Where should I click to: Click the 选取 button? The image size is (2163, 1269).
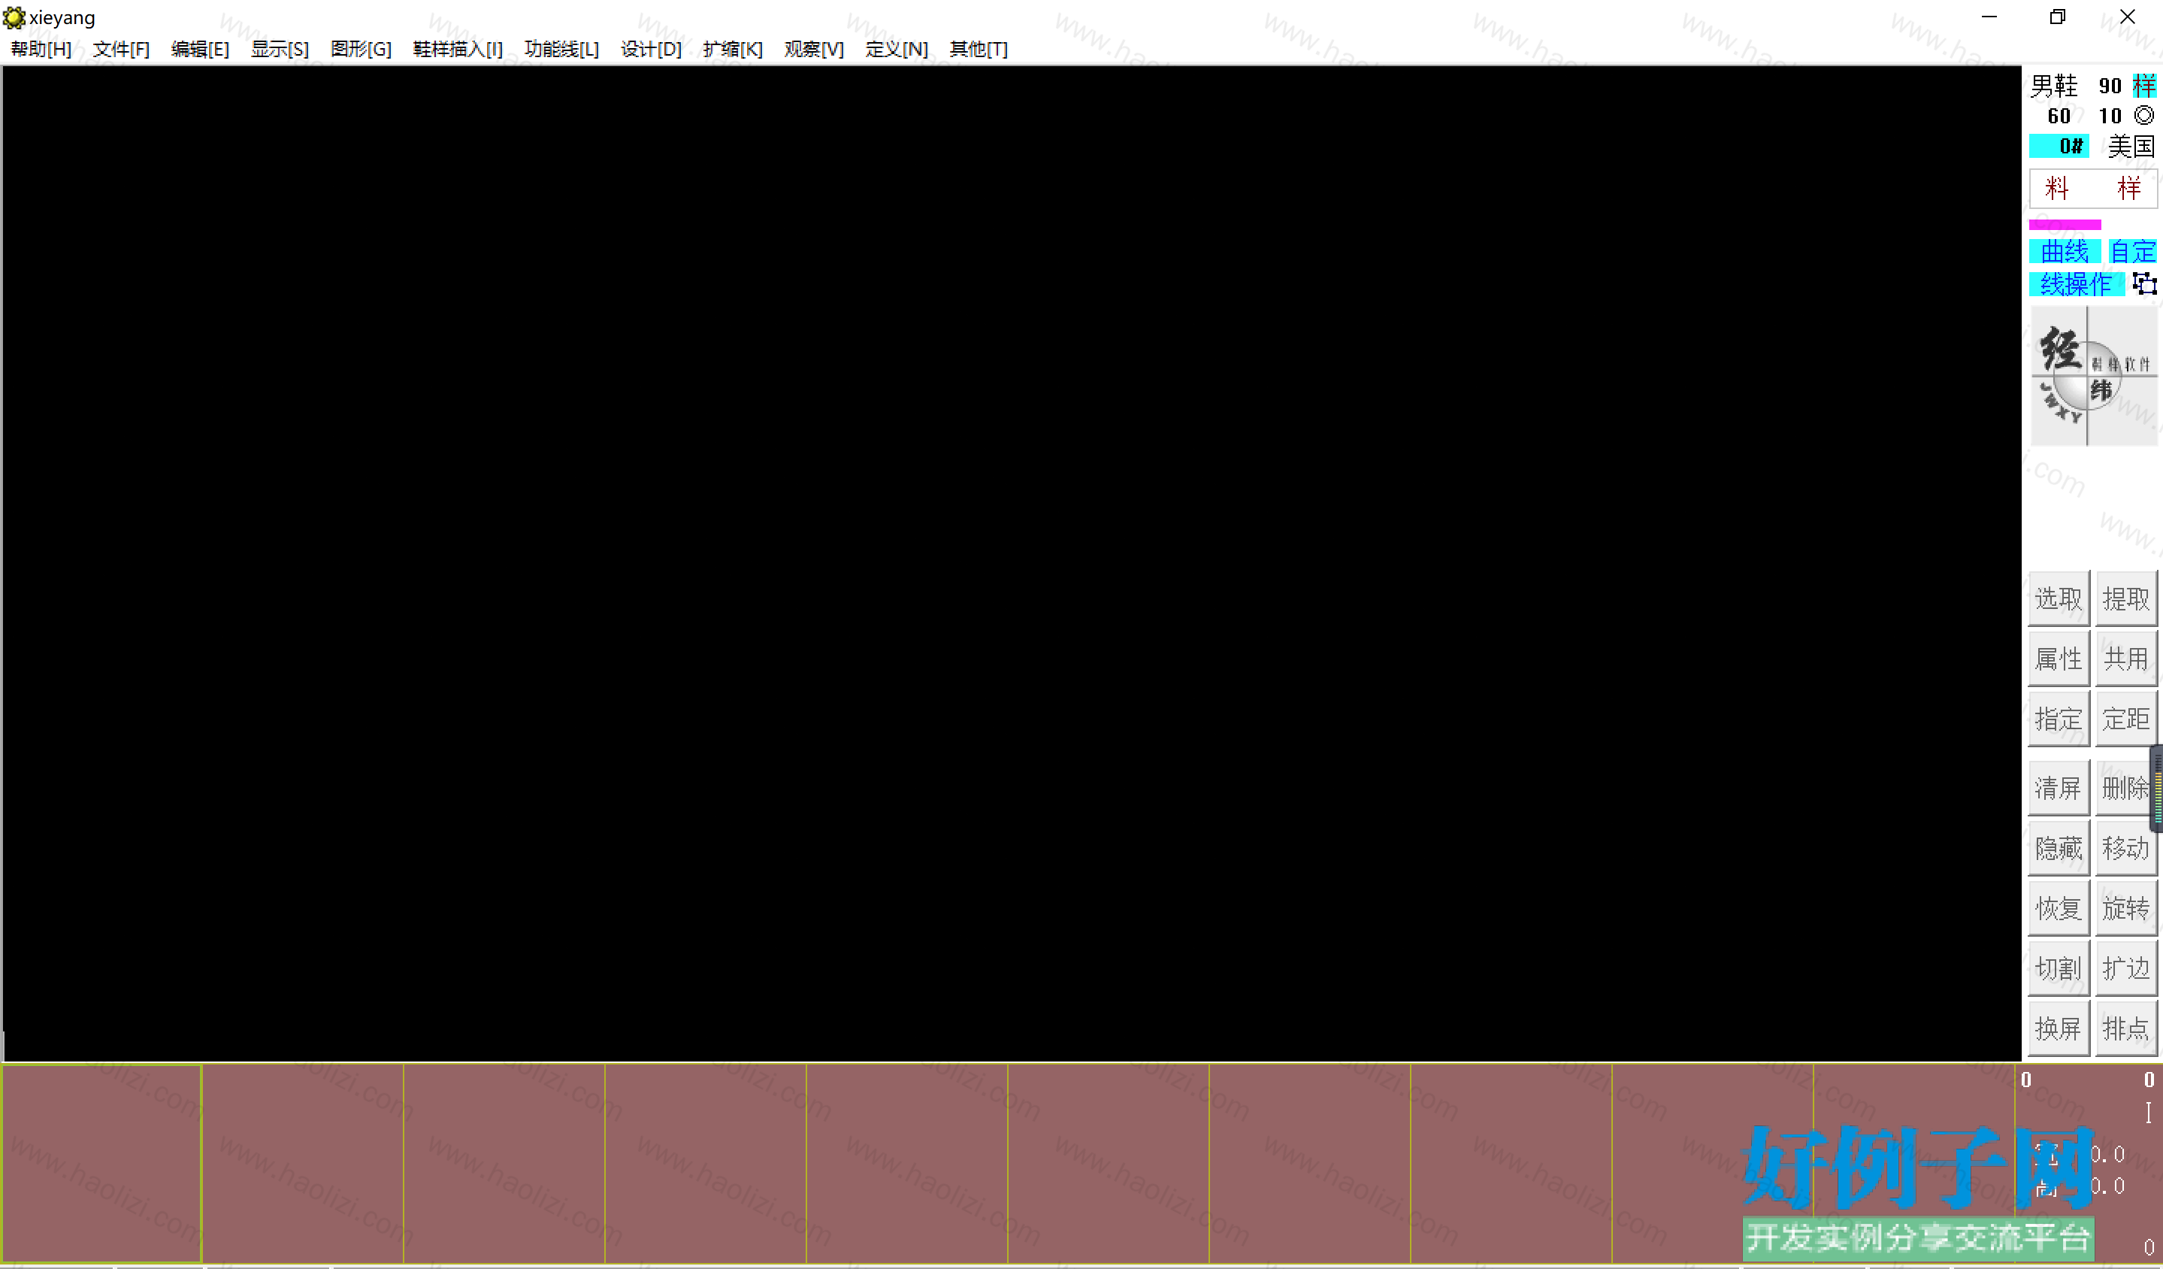tap(2059, 598)
